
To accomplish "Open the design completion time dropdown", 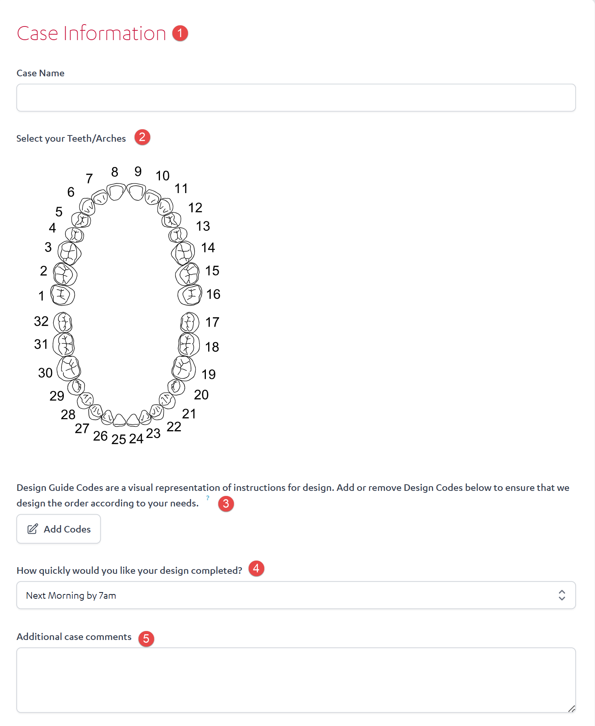I will tap(296, 595).
